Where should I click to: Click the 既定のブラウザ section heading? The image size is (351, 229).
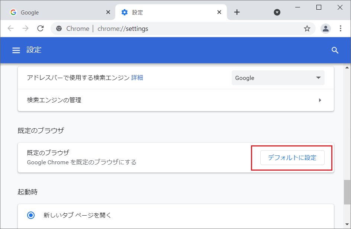tap(41, 130)
